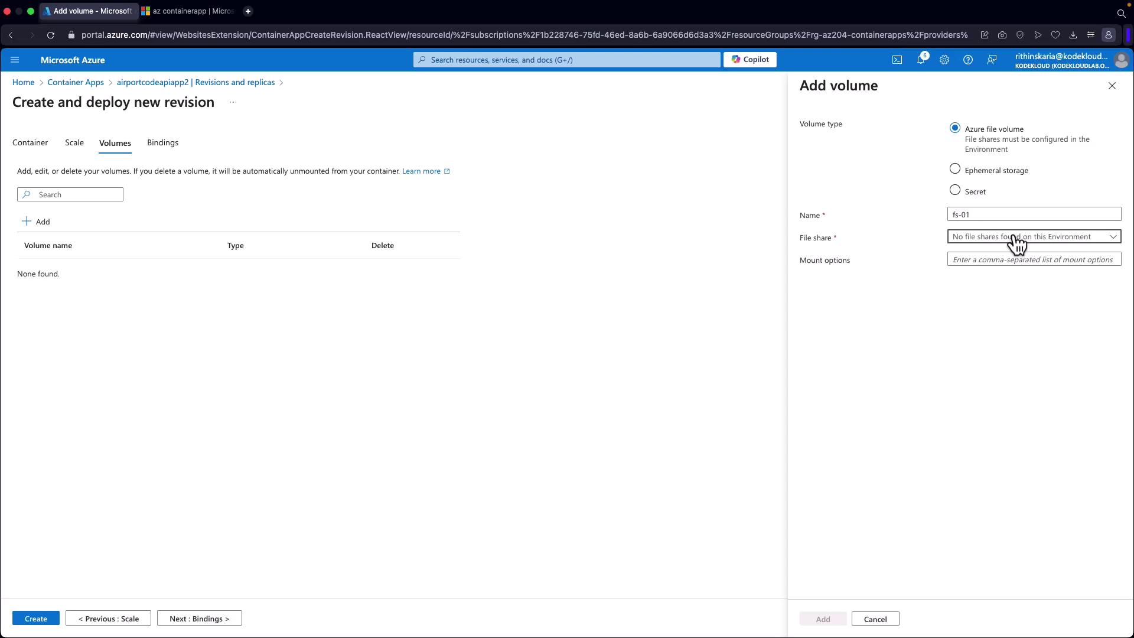Open the Learn more link
This screenshot has width=1134, height=638.
(421, 171)
